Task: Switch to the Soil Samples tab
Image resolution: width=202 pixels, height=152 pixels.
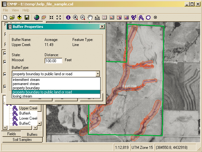Action: point(22,139)
